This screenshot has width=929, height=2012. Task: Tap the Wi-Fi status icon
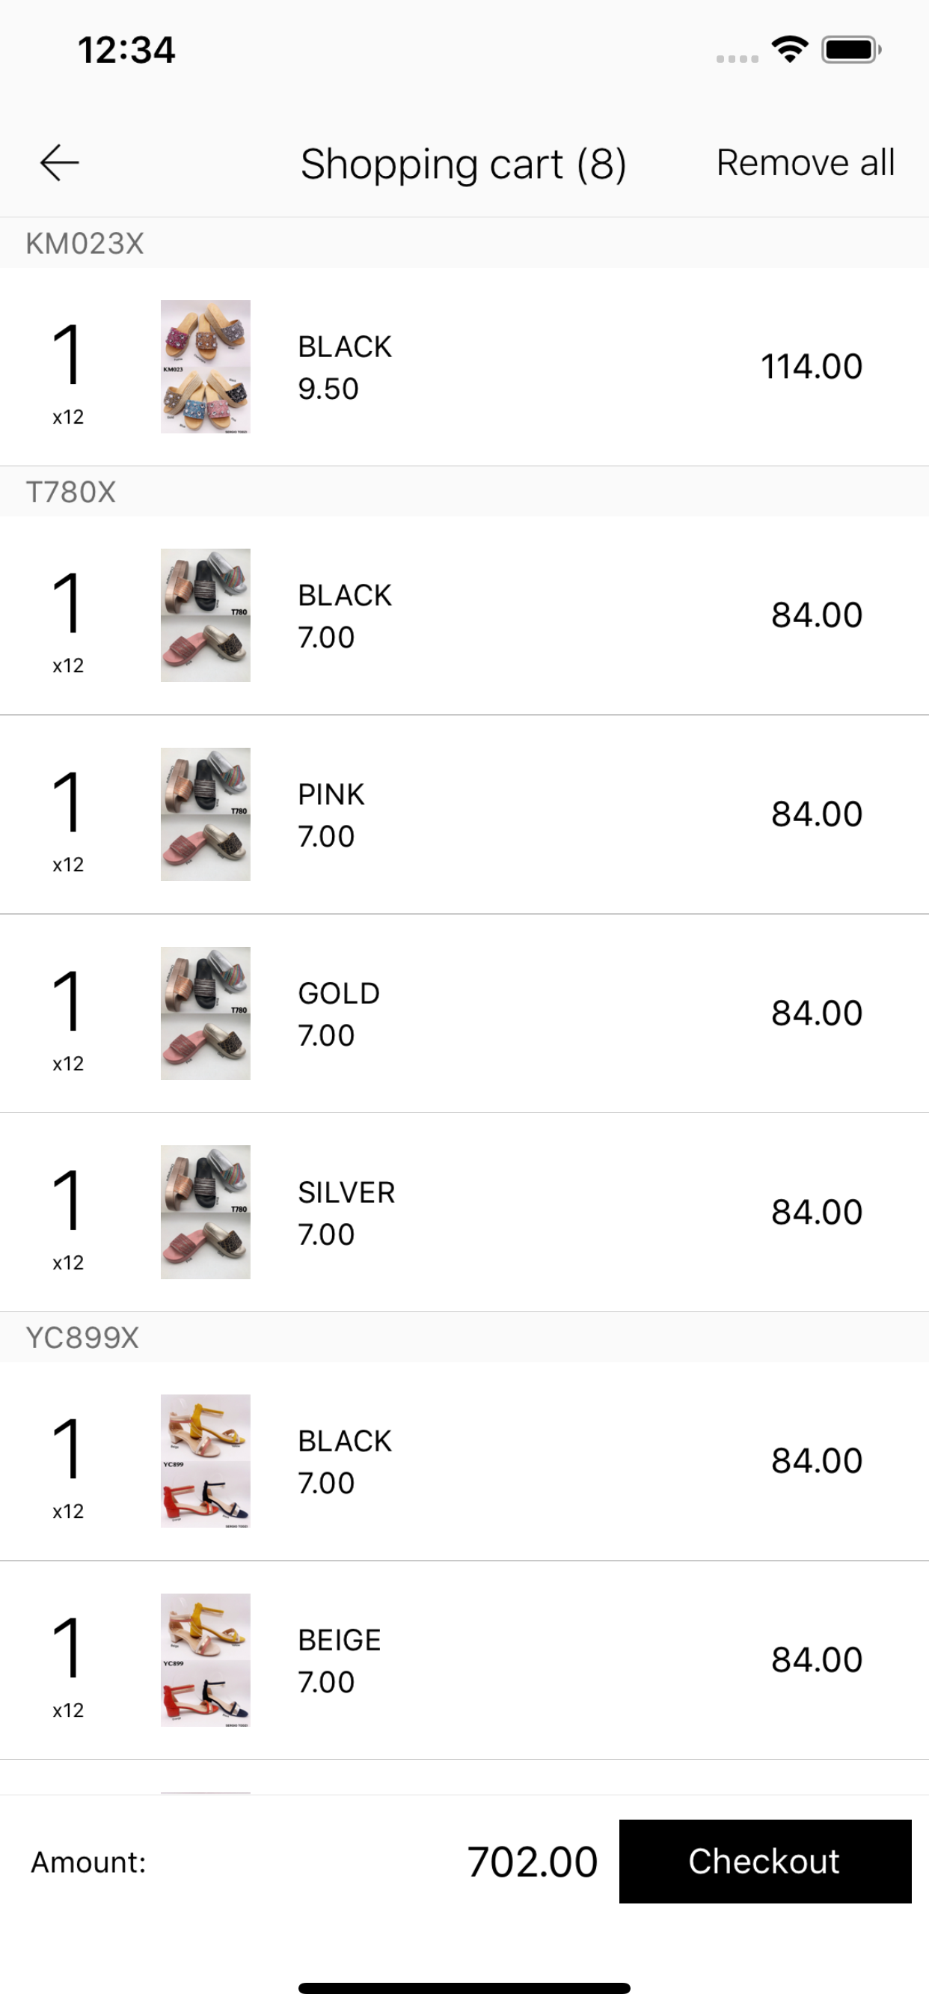(789, 50)
